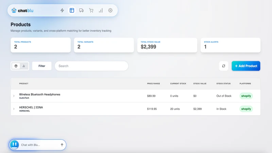Click the In Stock status
The width and height of the screenshot is (272, 153).
pyautogui.click(x=221, y=109)
